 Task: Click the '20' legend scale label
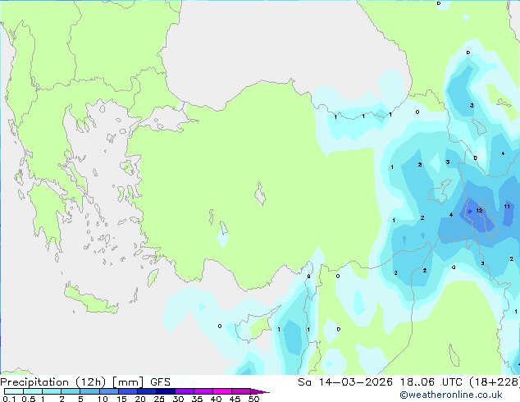[140, 399]
